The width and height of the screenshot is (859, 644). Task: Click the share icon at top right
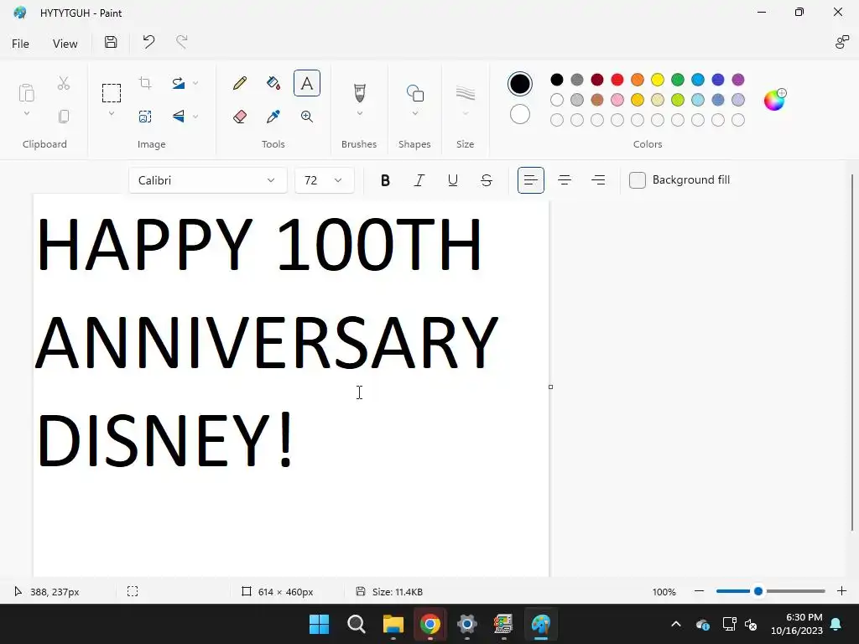pos(841,42)
